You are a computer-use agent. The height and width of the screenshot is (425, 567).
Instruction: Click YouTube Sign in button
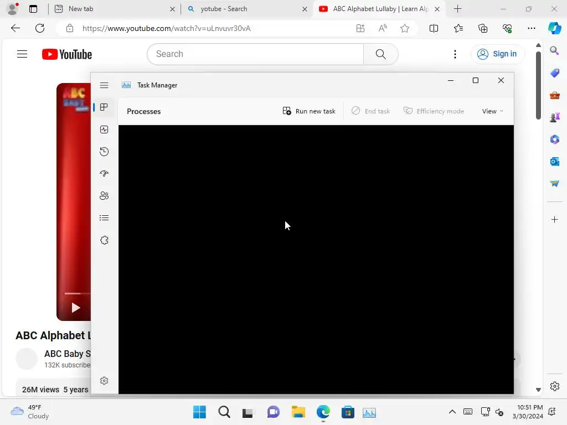point(497,54)
